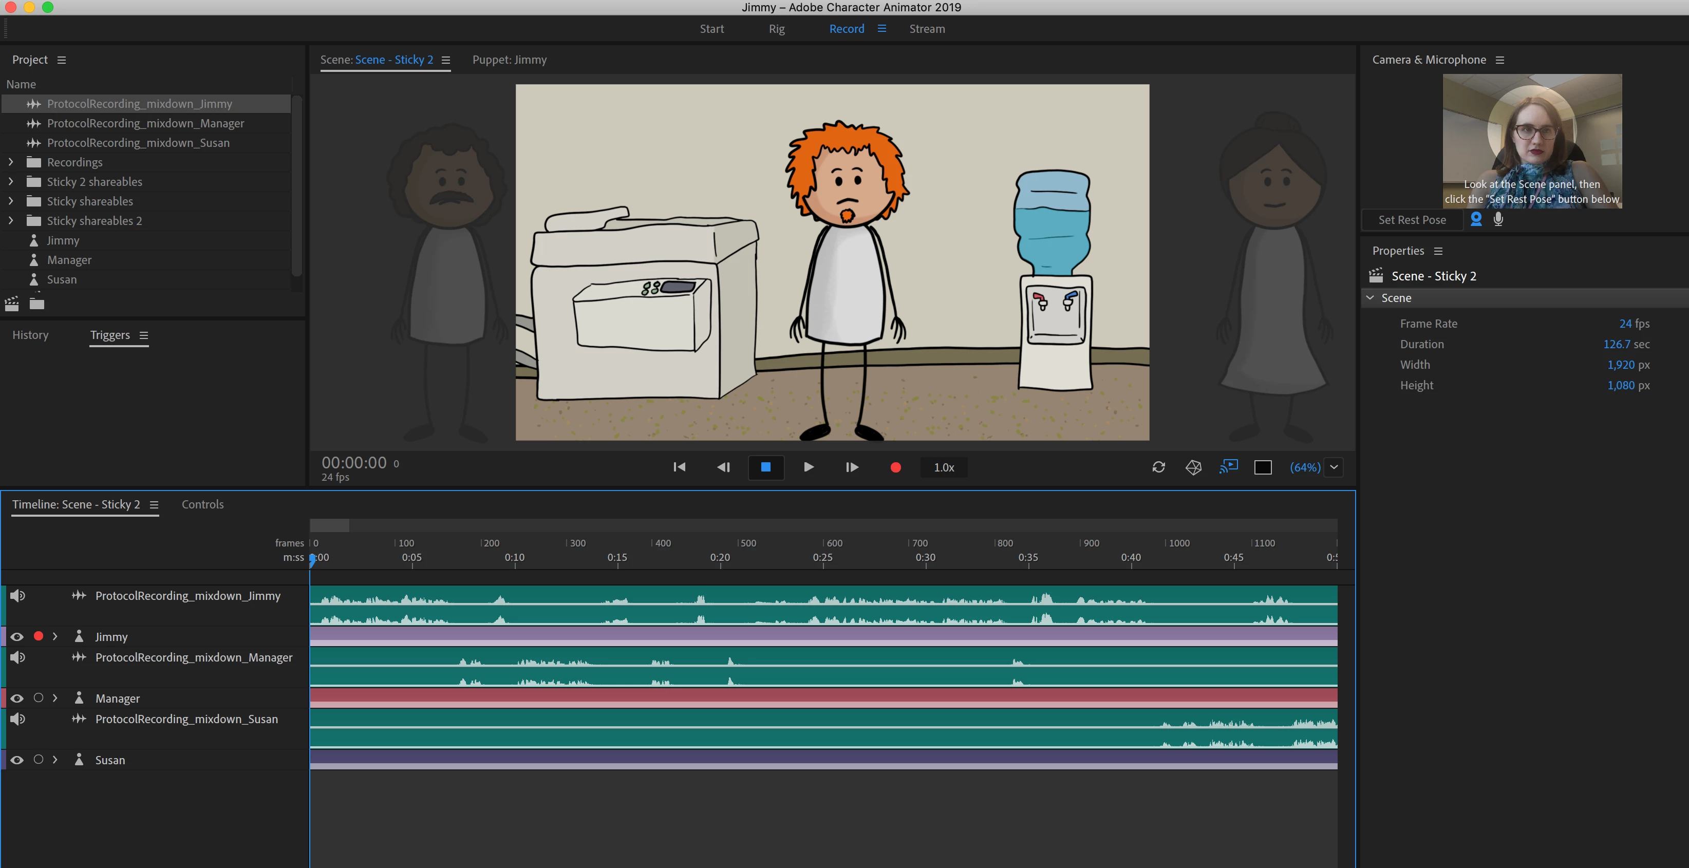This screenshot has width=1689, height=868.
Task: Open the Controls tab next to Timeline
Action: coord(202,504)
